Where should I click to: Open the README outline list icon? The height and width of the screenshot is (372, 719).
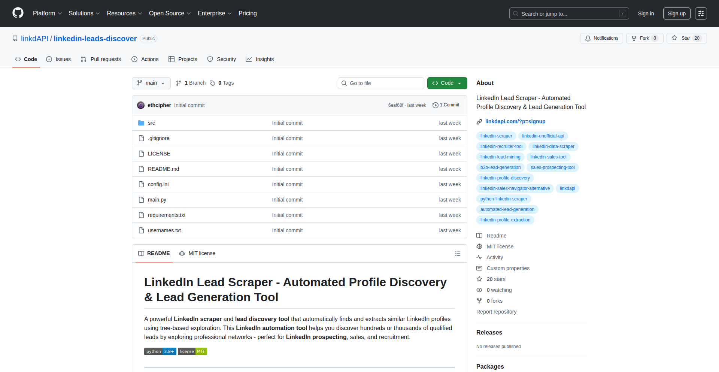point(457,254)
